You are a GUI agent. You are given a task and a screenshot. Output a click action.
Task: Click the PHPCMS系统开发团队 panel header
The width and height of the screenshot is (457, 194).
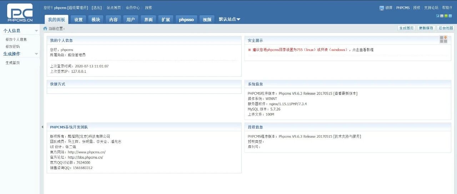[x=144, y=127]
